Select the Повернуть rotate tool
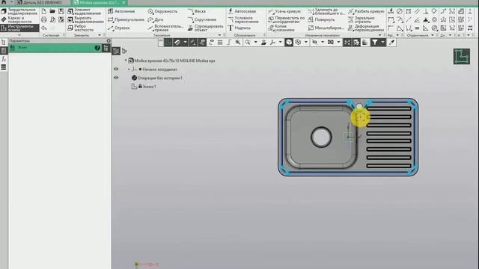This screenshot has width=479, height=269. pos(321,19)
